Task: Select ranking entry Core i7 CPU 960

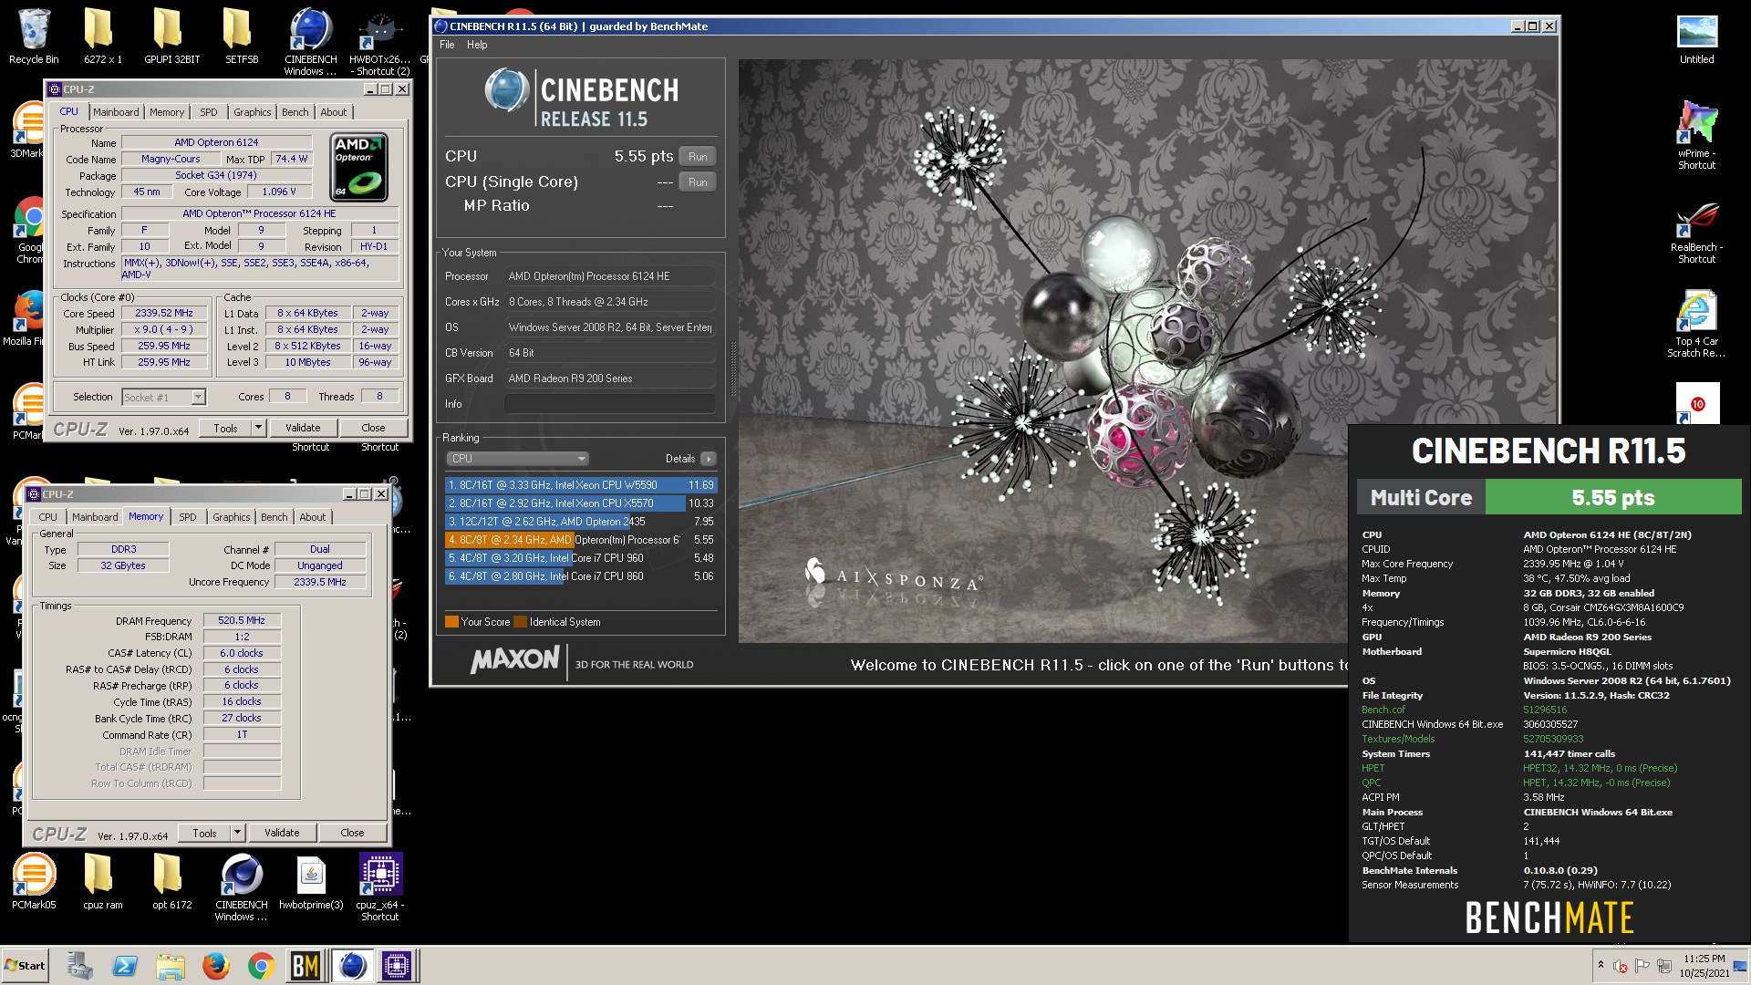Action: 581,558
